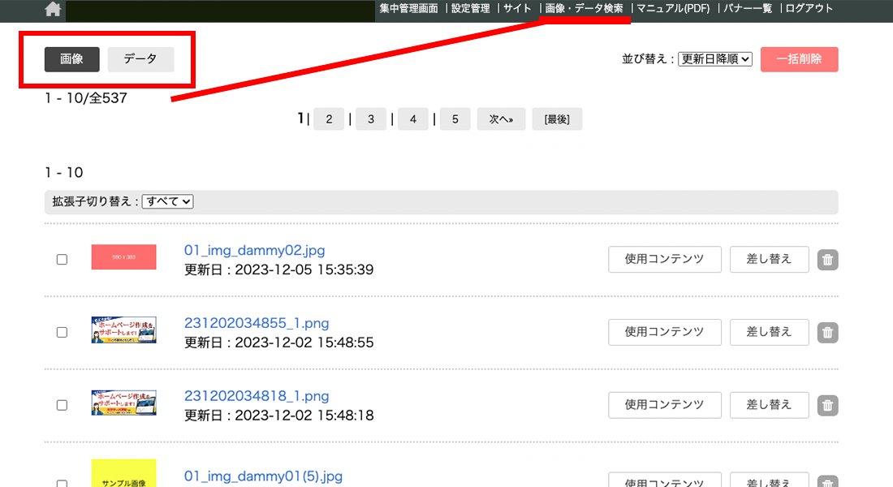
Task: Tick checkbox for 01_img_dammy02.jpg
Action: [x=62, y=260]
